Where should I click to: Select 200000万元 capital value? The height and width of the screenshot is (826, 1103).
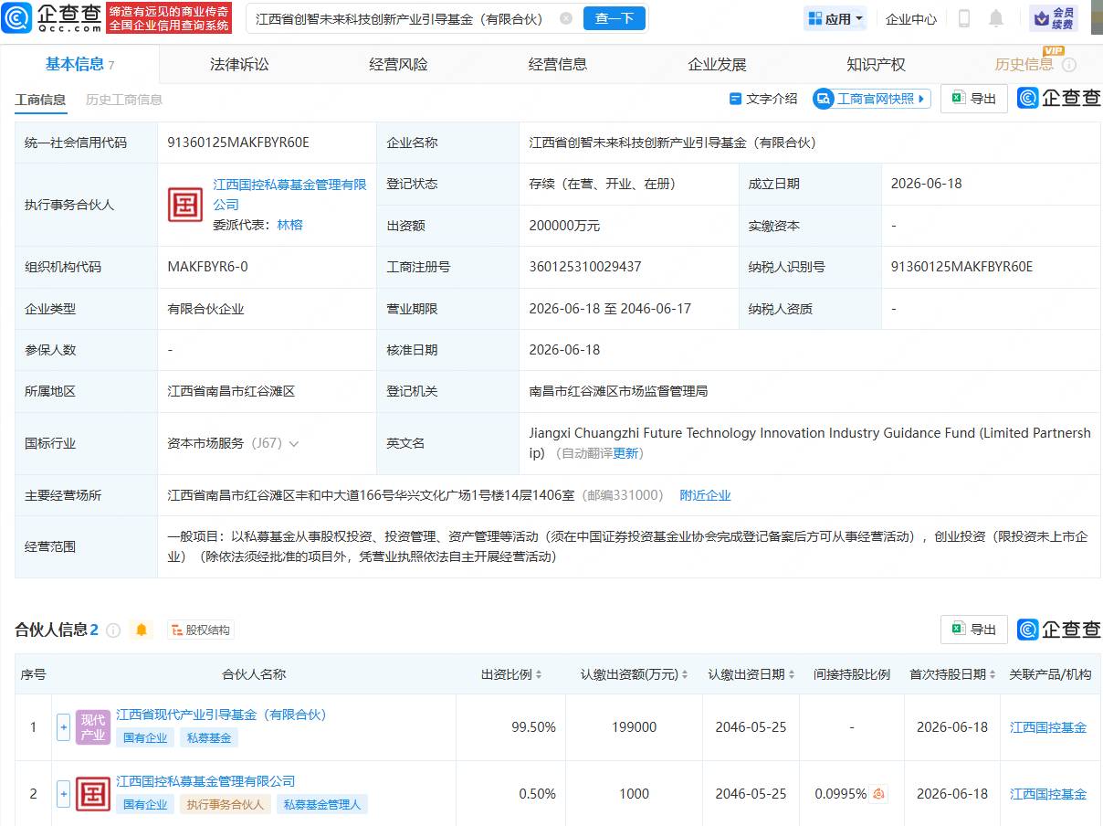click(564, 225)
